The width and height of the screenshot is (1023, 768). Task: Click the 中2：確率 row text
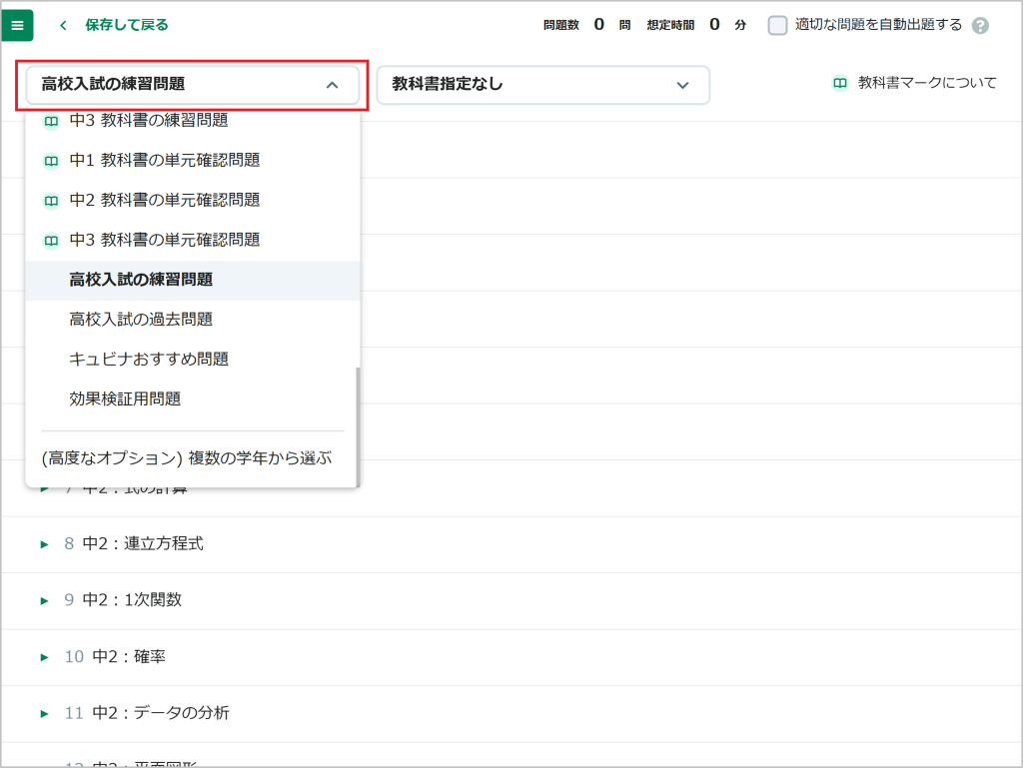point(129,656)
